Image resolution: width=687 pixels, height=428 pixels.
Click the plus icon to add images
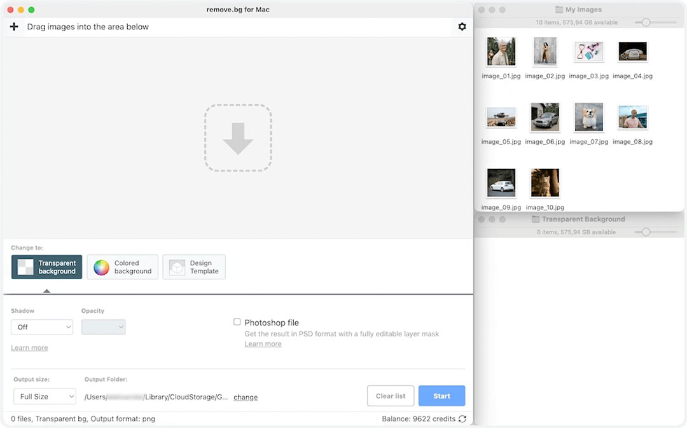(14, 27)
